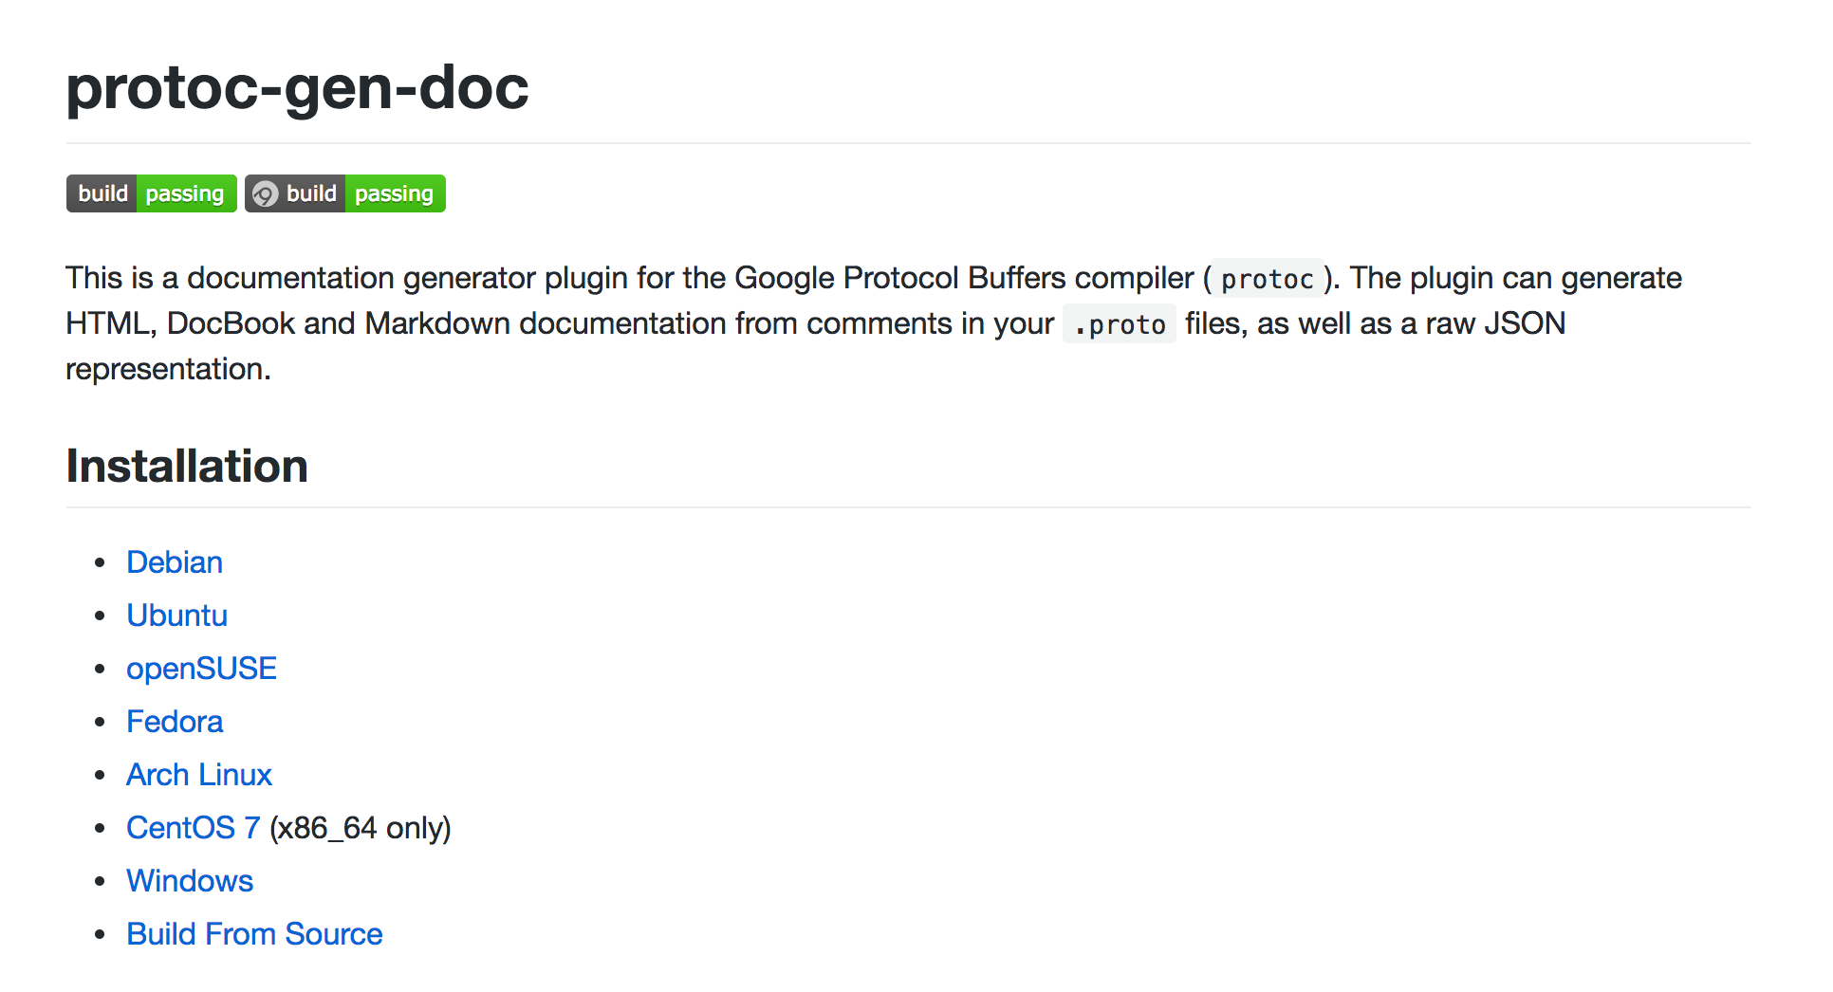This screenshot has height=992, width=1833.
Task: Click the inline protoc code snippet
Action: pyautogui.click(x=1268, y=279)
